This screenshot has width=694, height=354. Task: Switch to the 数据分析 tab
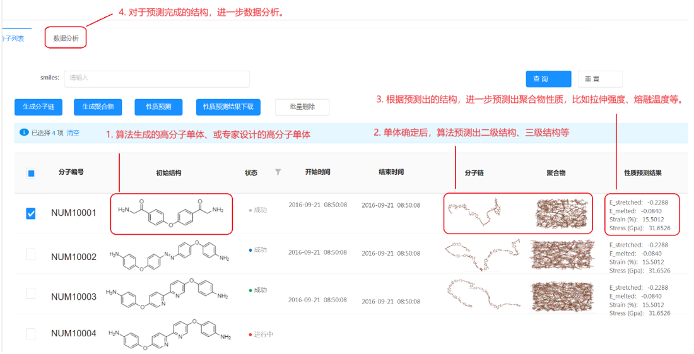[x=66, y=38]
